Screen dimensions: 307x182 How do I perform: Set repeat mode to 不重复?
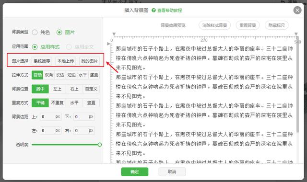tap(57, 103)
